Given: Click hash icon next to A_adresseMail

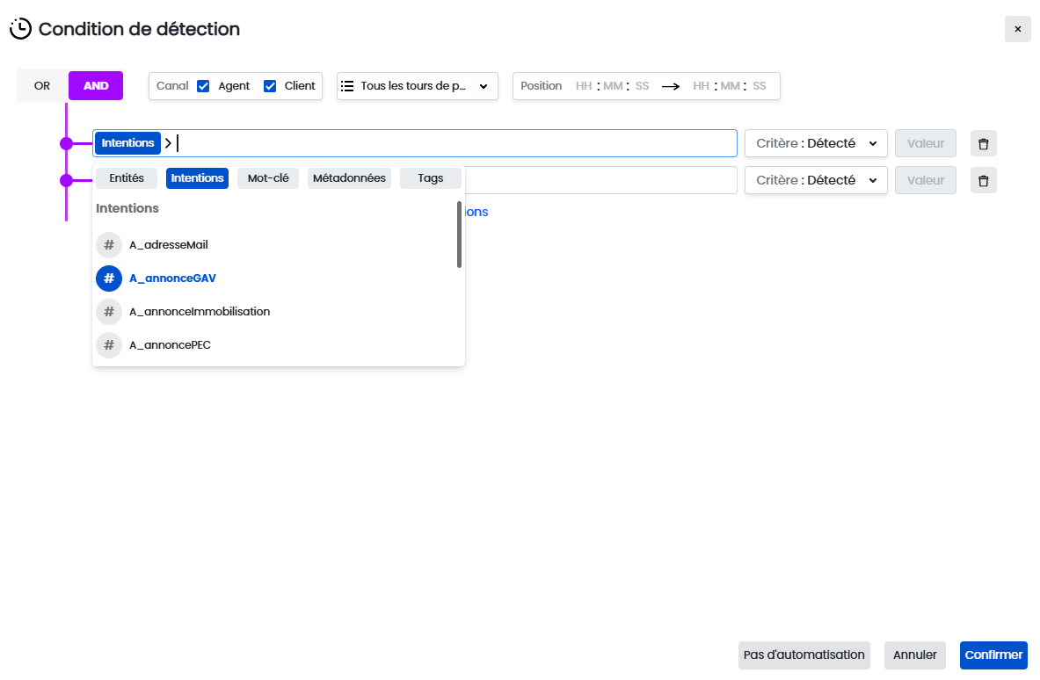Looking at the screenshot, I should (x=109, y=245).
